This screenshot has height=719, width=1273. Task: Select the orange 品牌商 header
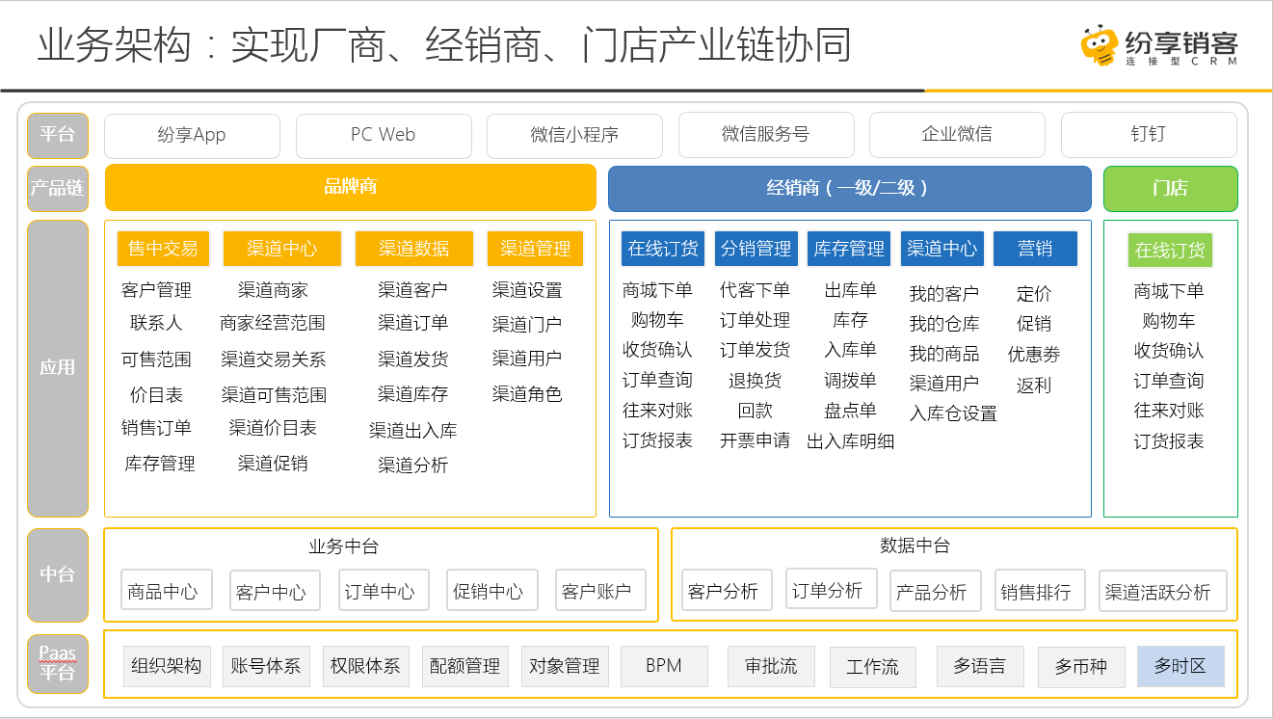click(351, 187)
